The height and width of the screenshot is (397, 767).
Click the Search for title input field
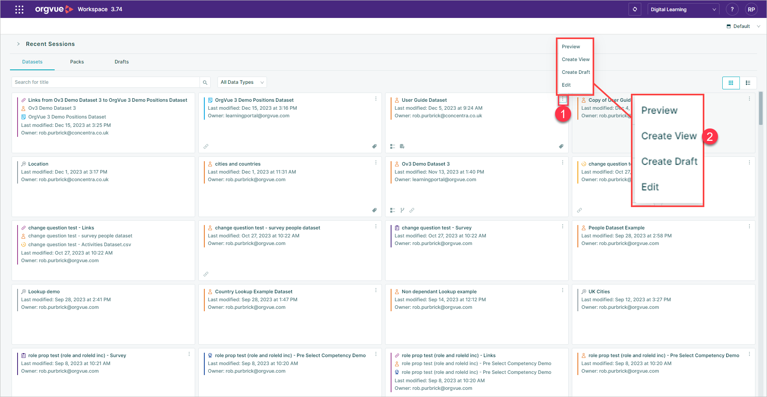point(106,82)
